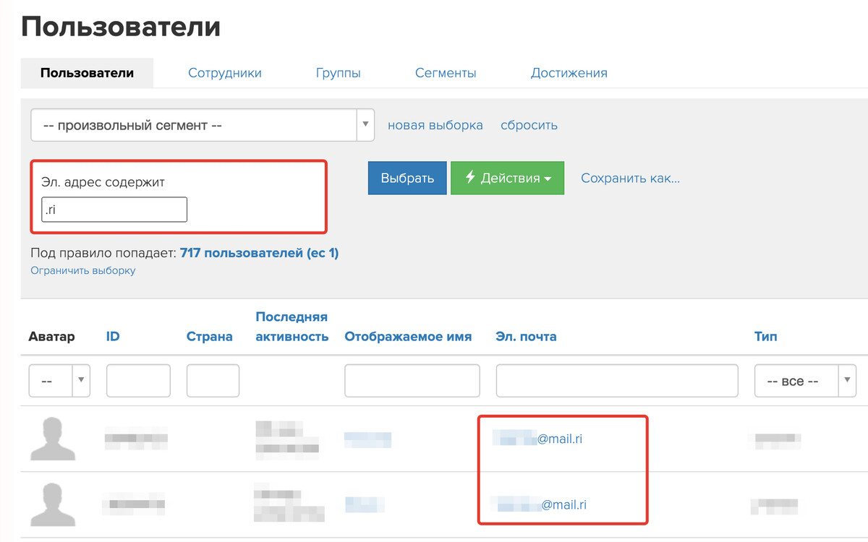This screenshot has height=542, width=868.
Task: Click the blue Выбрать button
Action: pyautogui.click(x=407, y=178)
